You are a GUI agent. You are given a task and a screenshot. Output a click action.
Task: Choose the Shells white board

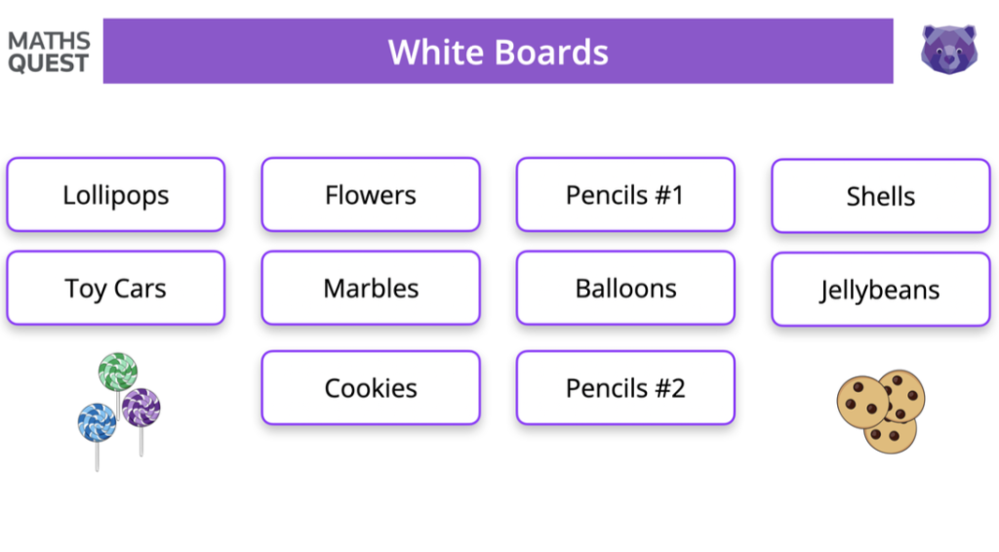[x=881, y=196]
